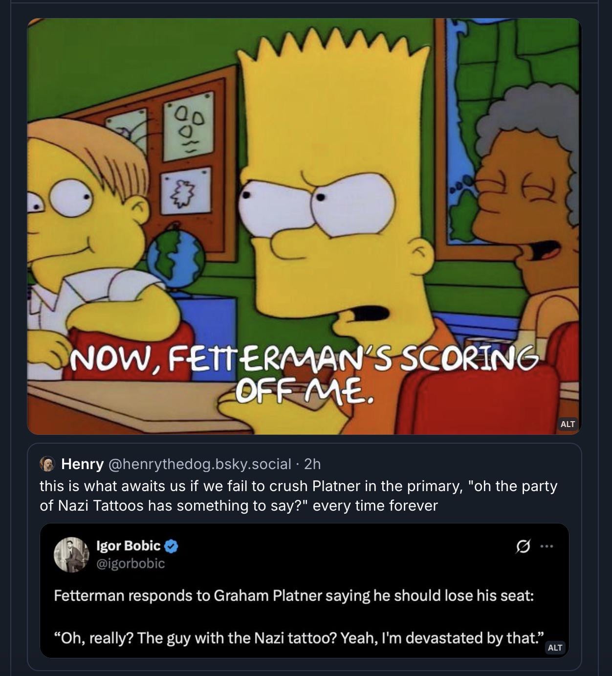Viewport: 612px width, 676px height.
Task: Click Igor Bobic's profile picture
Action: pyautogui.click(x=71, y=555)
